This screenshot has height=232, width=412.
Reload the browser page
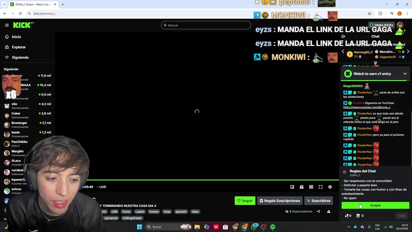pos(20,14)
